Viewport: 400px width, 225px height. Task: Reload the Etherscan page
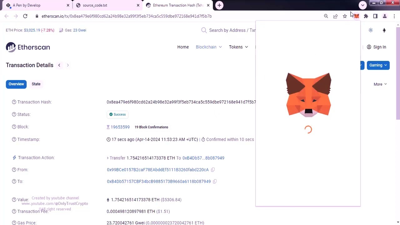point(25,16)
